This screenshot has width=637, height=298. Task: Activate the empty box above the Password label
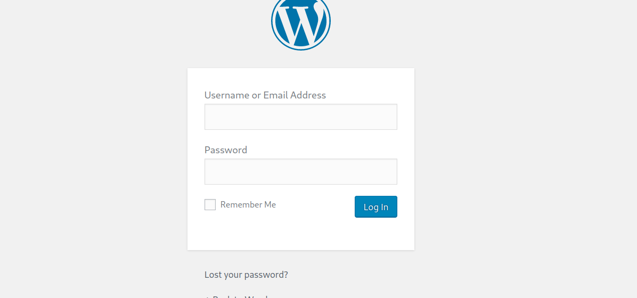pyautogui.click(x=301, y=117)
